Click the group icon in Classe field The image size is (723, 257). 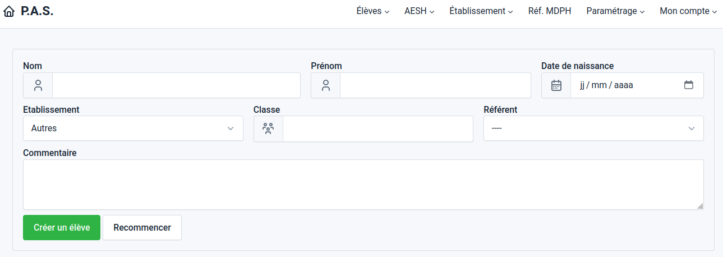tap(269, 128)
